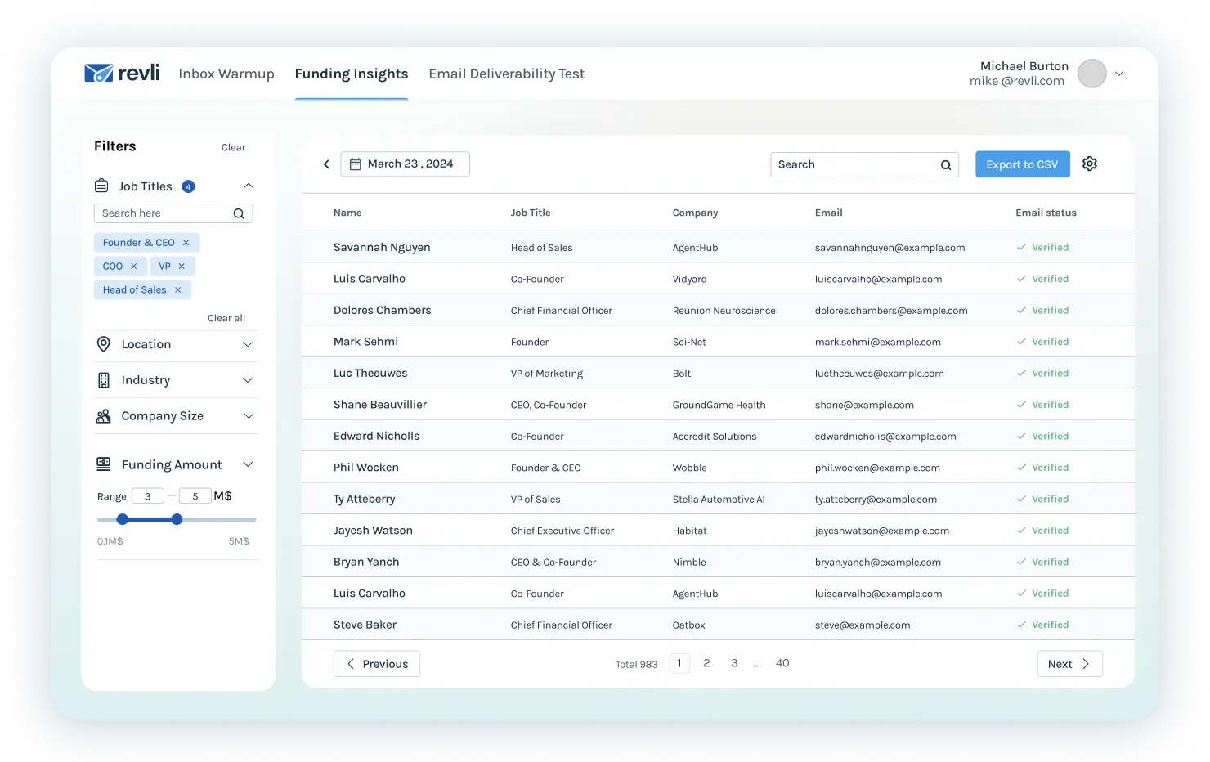Expand the Location filter
Screen dimensions: 1210x762
tap(249, 344)
